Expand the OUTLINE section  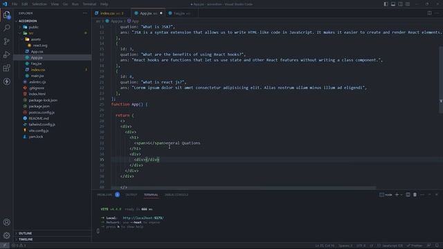pos(25,233)
